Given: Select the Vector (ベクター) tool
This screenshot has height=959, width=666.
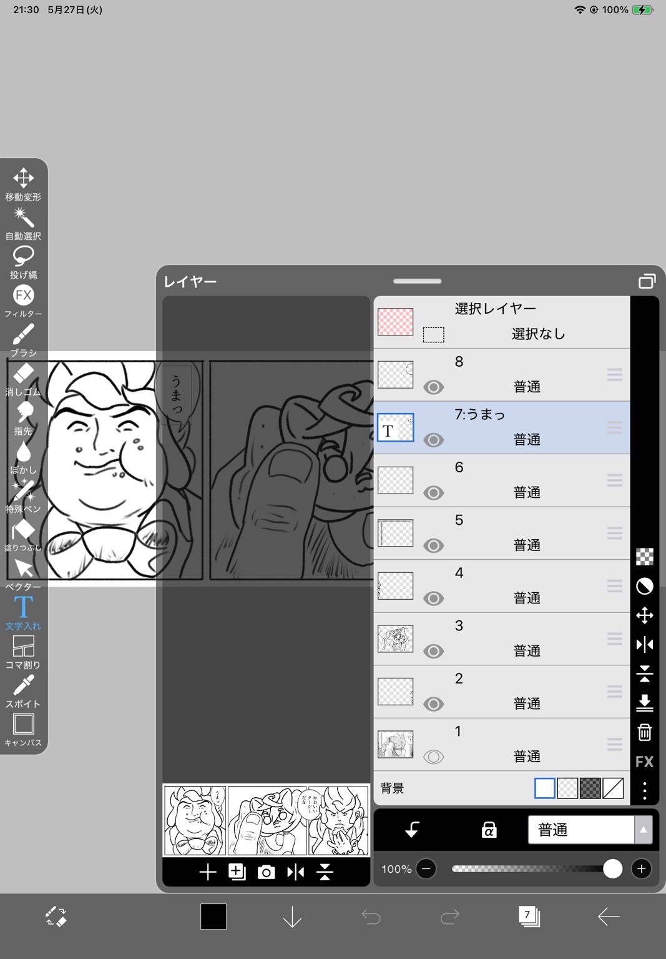Looking at the screenshot, I should (23, 574).
